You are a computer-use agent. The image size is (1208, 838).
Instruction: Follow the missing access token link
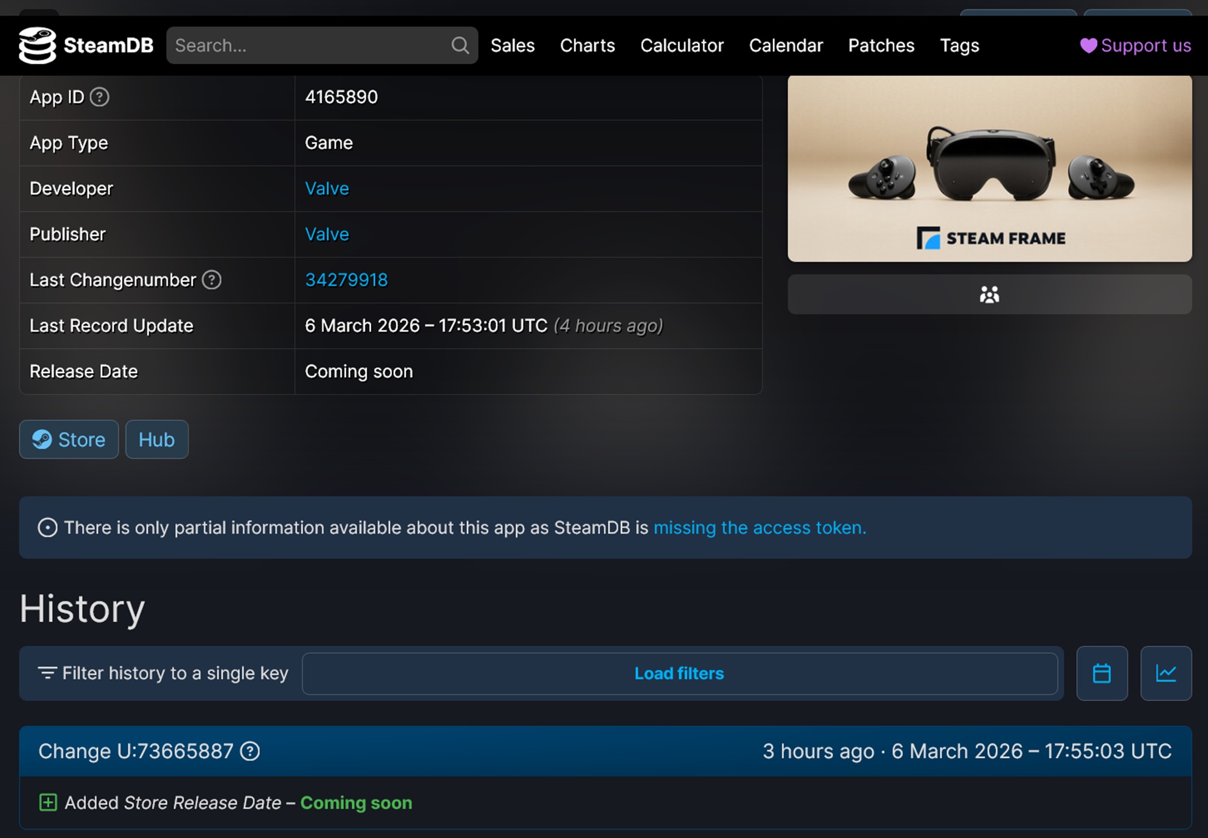pyautogui.click(x=759, y=528)
